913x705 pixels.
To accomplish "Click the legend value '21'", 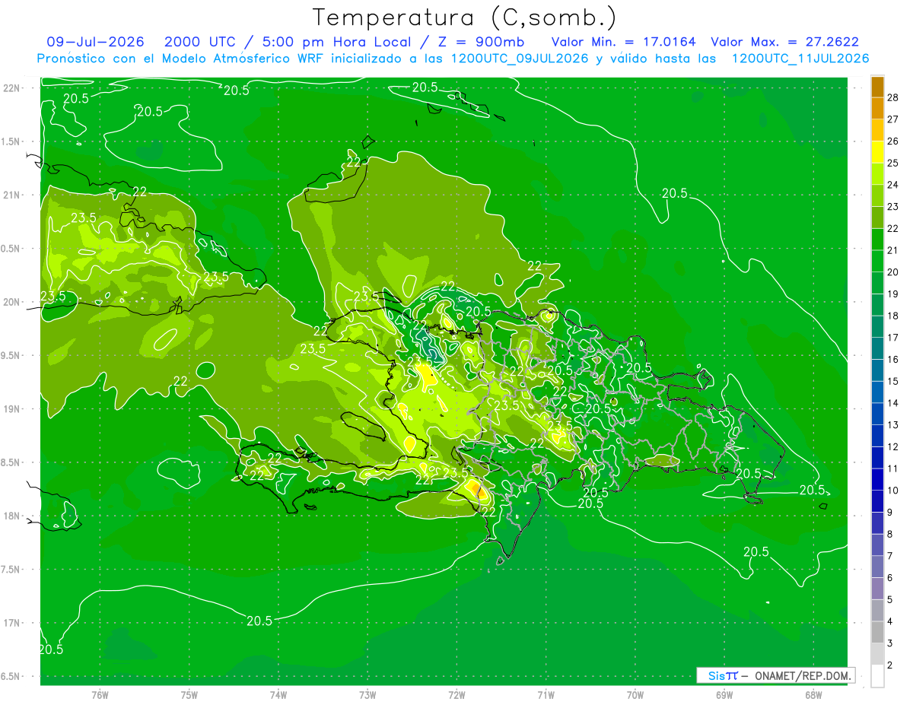I will click(892, 250).
